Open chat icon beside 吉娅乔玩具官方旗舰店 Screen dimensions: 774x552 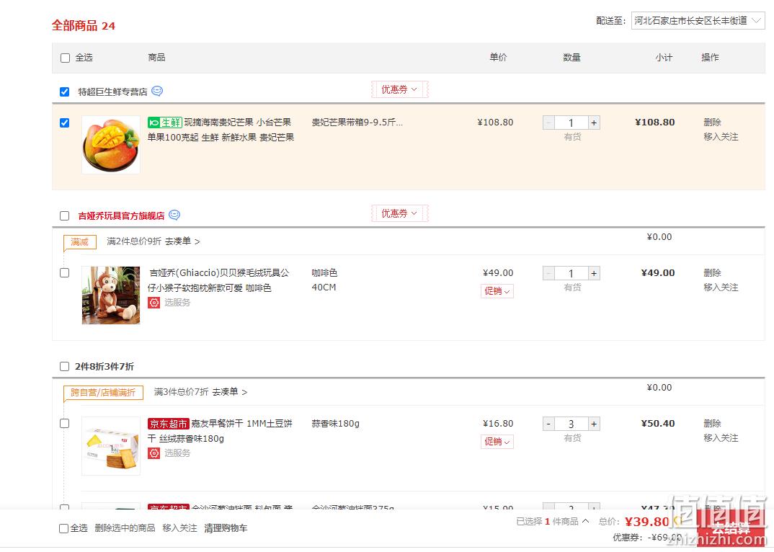pos(174,215)
